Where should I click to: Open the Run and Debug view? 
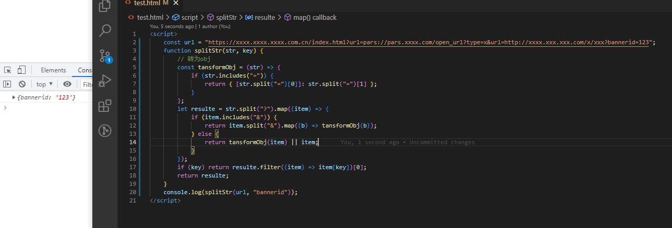(x=105, y=80)
